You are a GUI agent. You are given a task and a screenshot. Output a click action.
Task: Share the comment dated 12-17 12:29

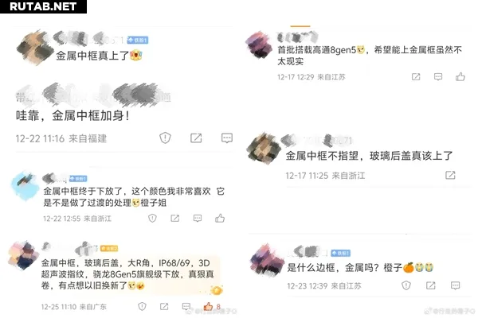coord(416,76)
